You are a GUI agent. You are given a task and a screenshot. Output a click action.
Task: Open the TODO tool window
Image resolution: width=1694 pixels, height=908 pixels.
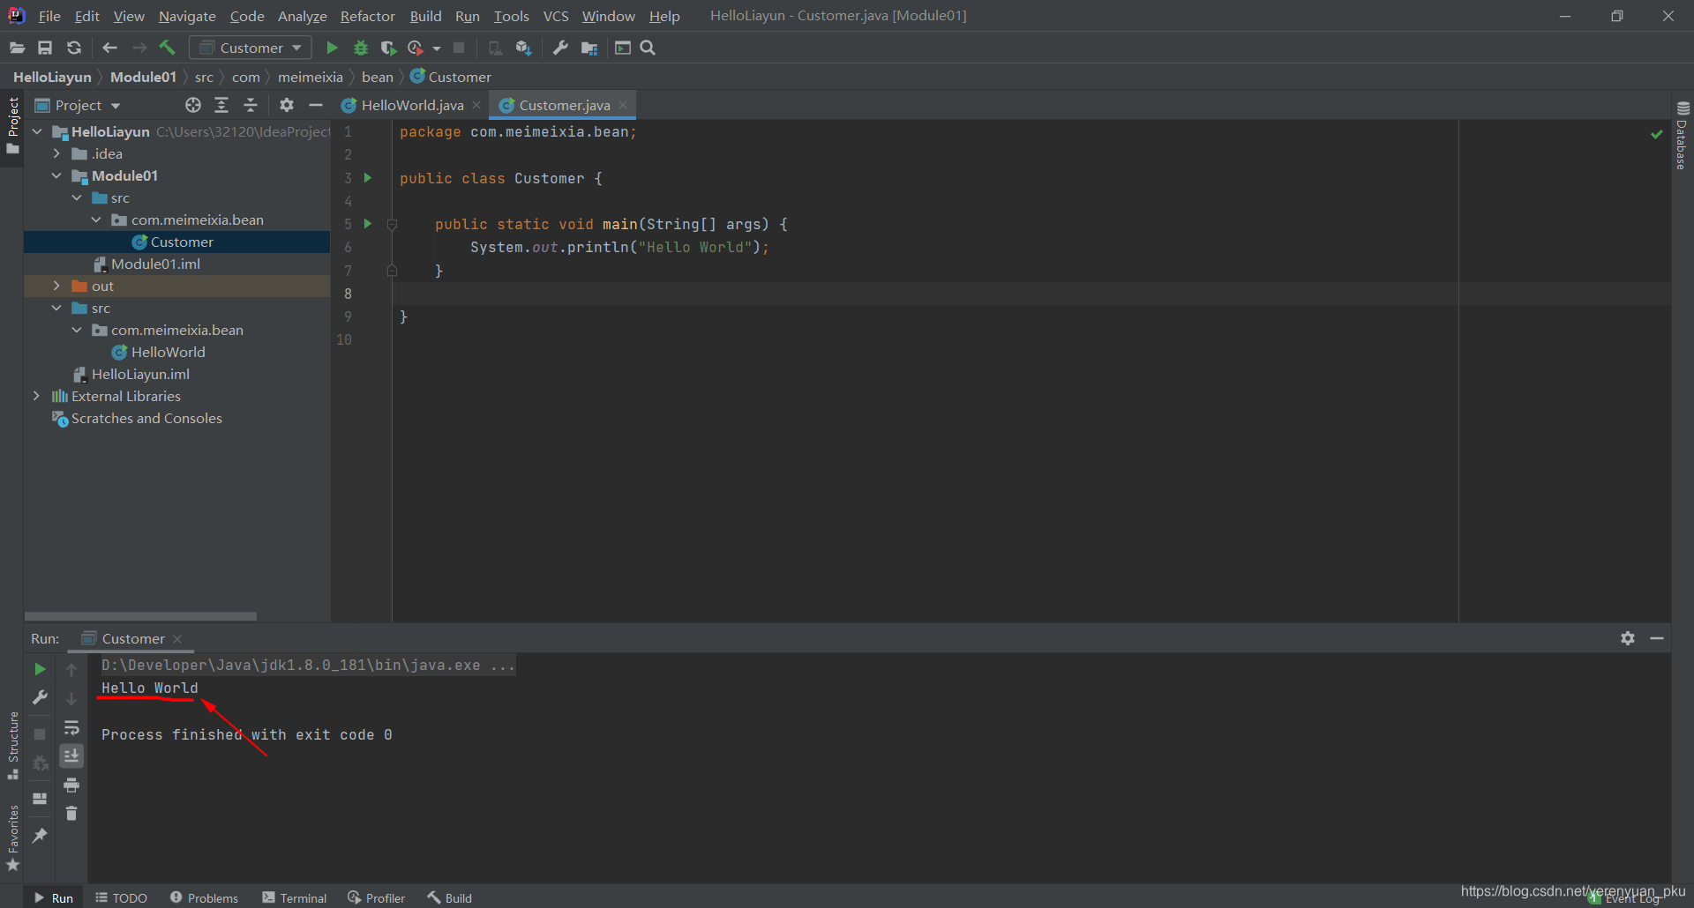[x=122, y=897]
